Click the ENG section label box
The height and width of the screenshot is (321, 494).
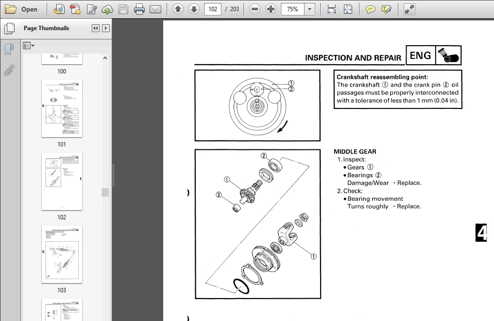pos(420,55)
